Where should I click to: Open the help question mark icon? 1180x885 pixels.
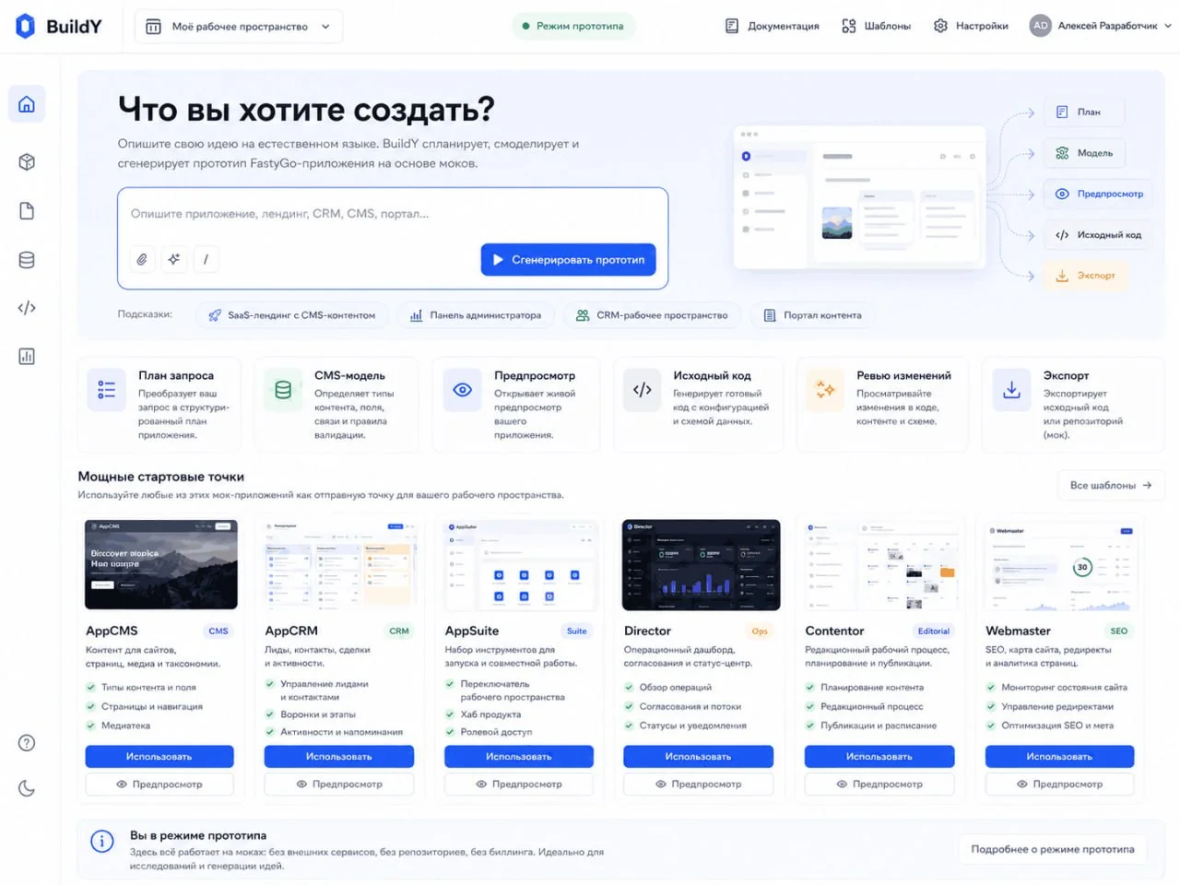pos(27,743)
